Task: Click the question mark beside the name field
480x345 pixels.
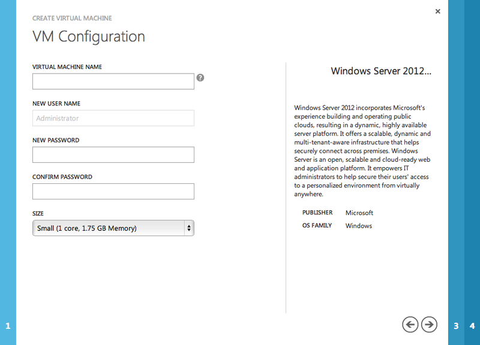Action: (x=200, y=77)
